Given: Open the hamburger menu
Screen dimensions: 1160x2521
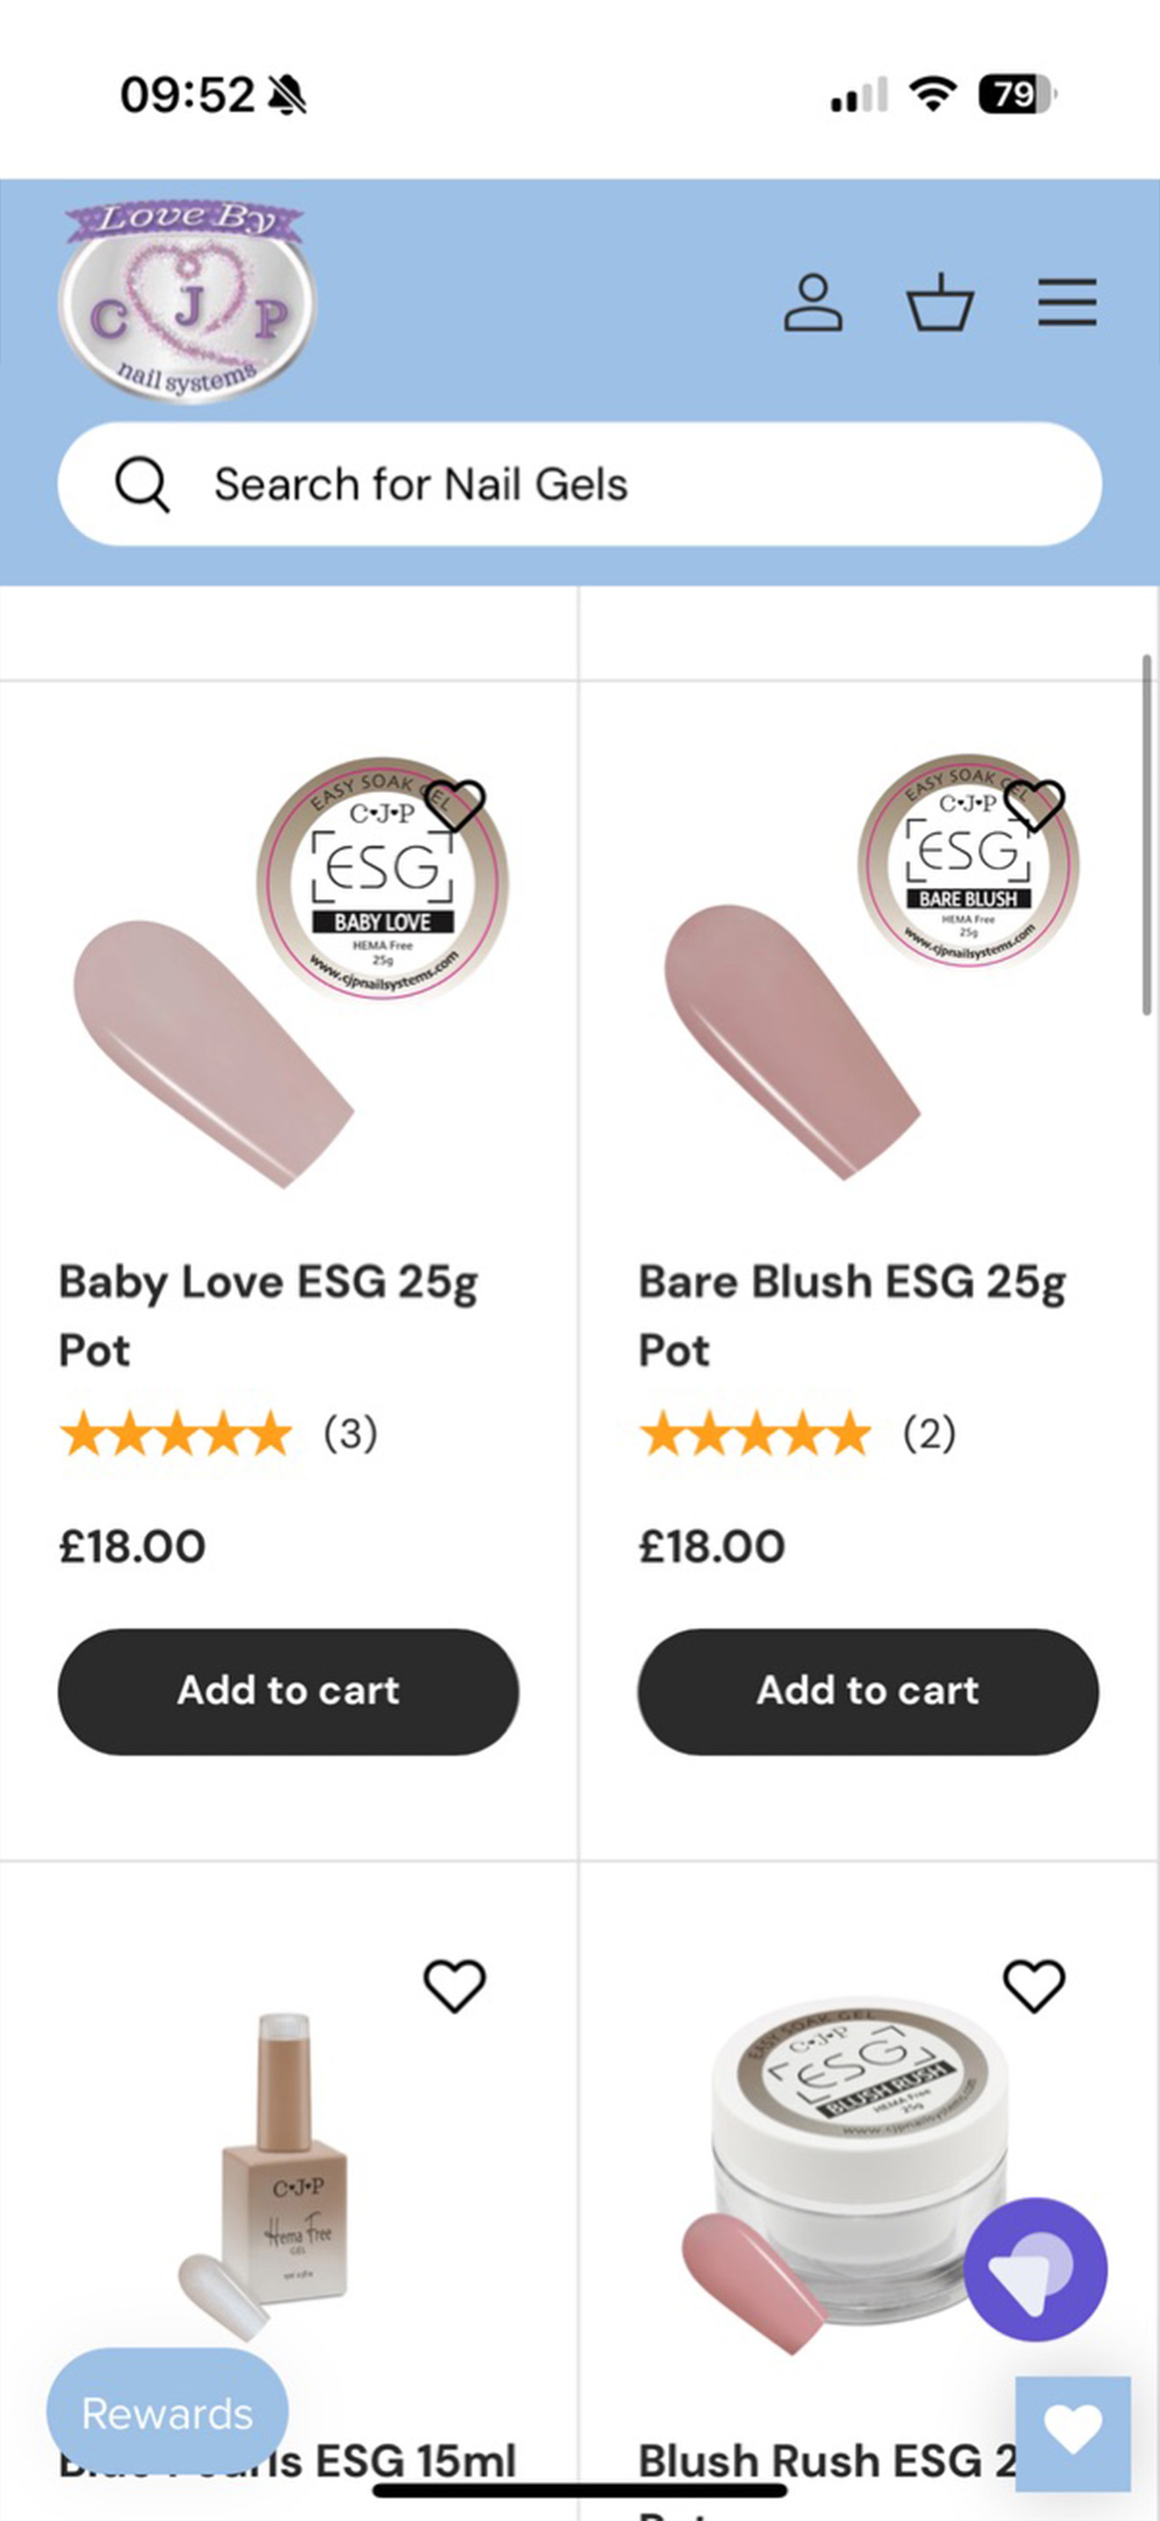Looking at the screenshot, I should point(1067,302).
